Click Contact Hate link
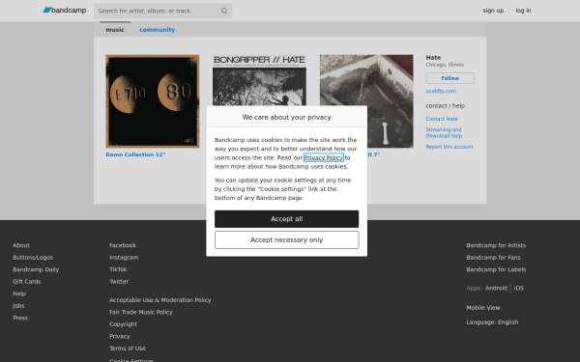This screenshot has width=580, height=362. pos(442,119)
